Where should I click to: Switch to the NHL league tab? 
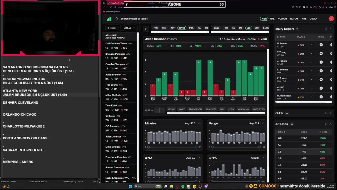coord(304,19)
